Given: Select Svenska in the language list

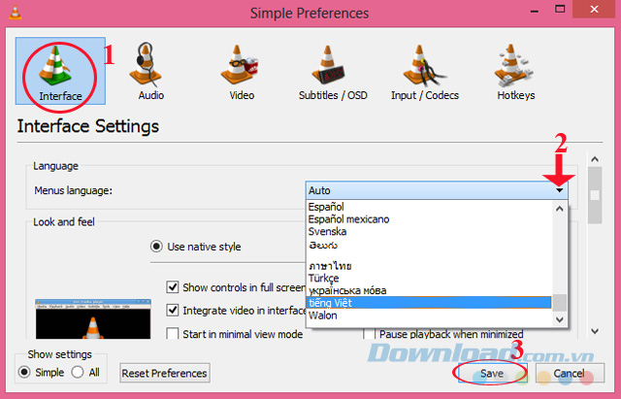Looking at the screenshot, I should (x=330, y=233).
